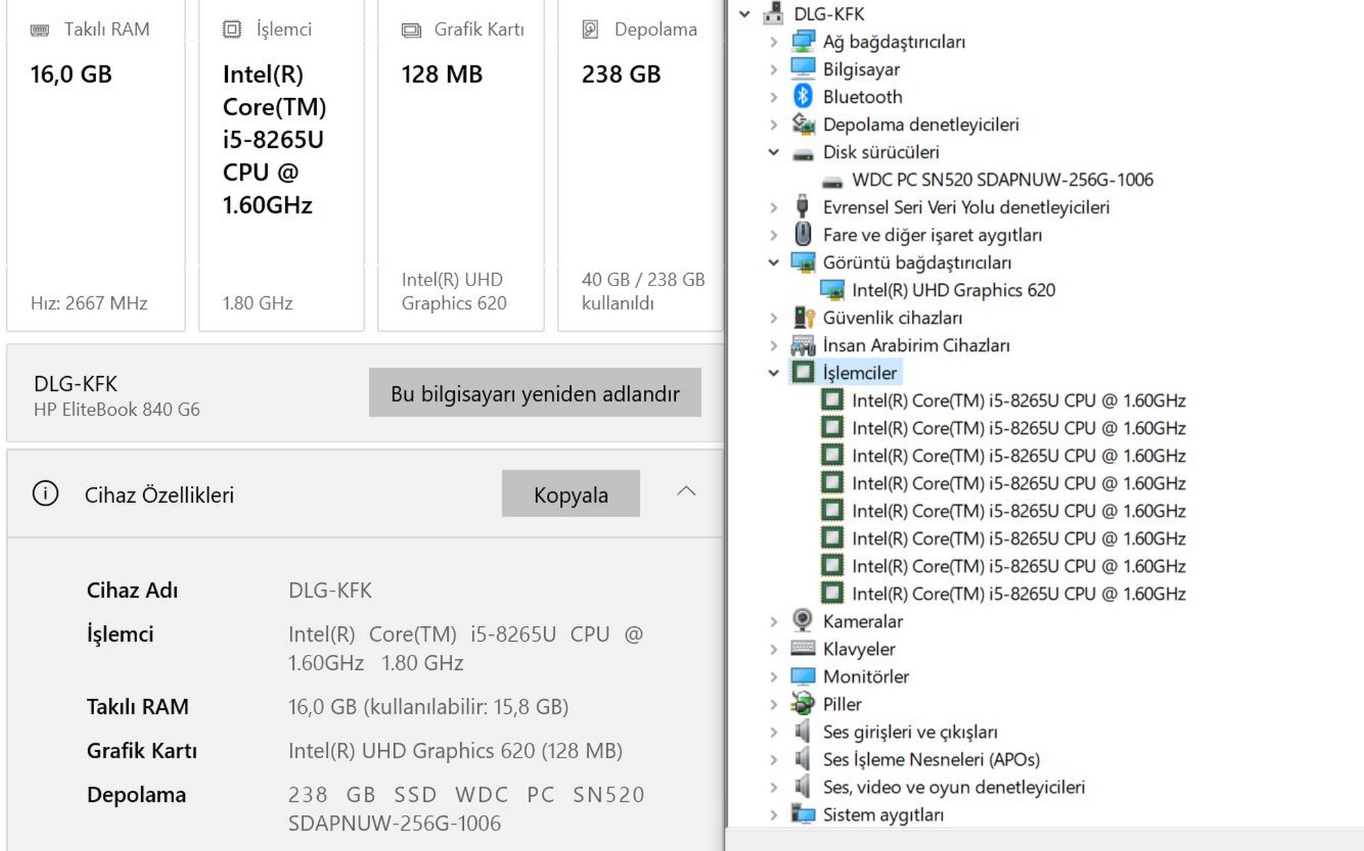Click Bu bilgisayarı yeniden adlandır button

[x=535, y=393]
